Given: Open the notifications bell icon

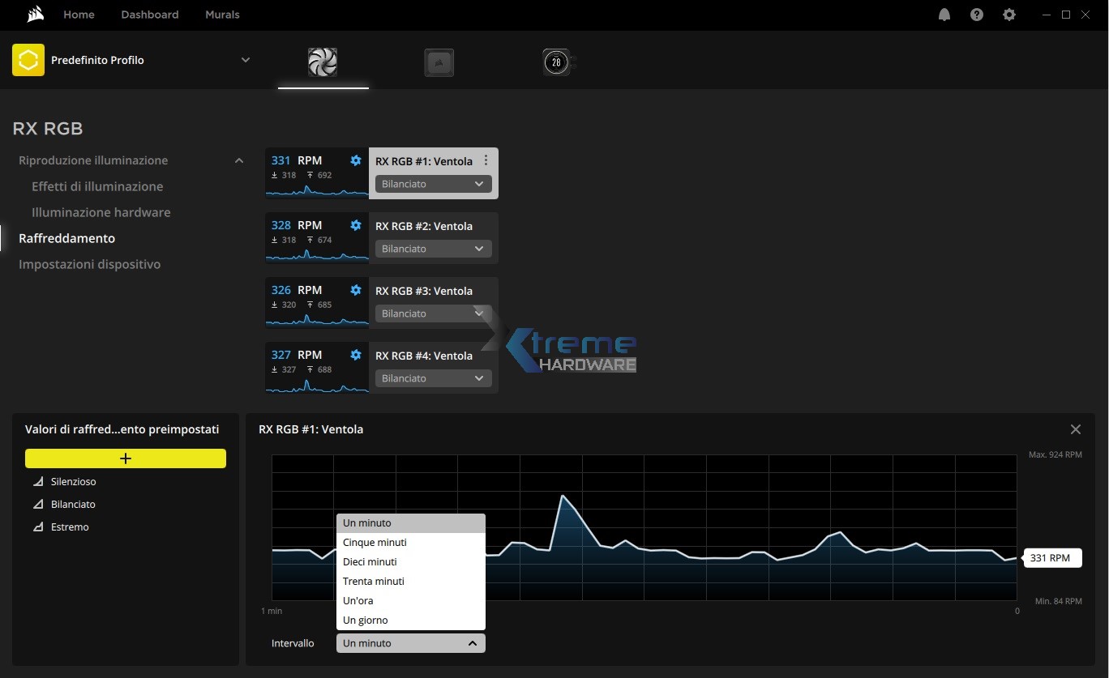Looking at the screenshot, I should 944,15.
